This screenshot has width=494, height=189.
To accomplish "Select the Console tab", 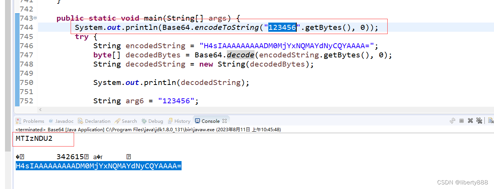I will (207, 121).
